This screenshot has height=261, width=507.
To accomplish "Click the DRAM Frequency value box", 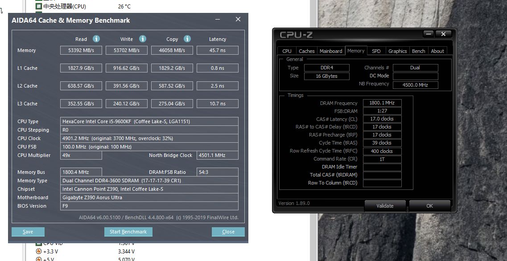I will [x=382, y=103].
